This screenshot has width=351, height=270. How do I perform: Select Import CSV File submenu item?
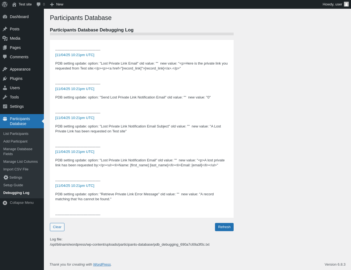(16, 169)
